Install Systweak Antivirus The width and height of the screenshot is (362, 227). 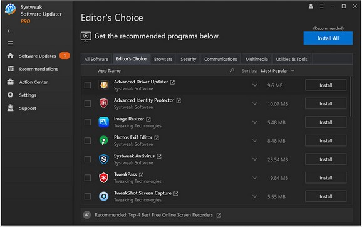[326, 159]
